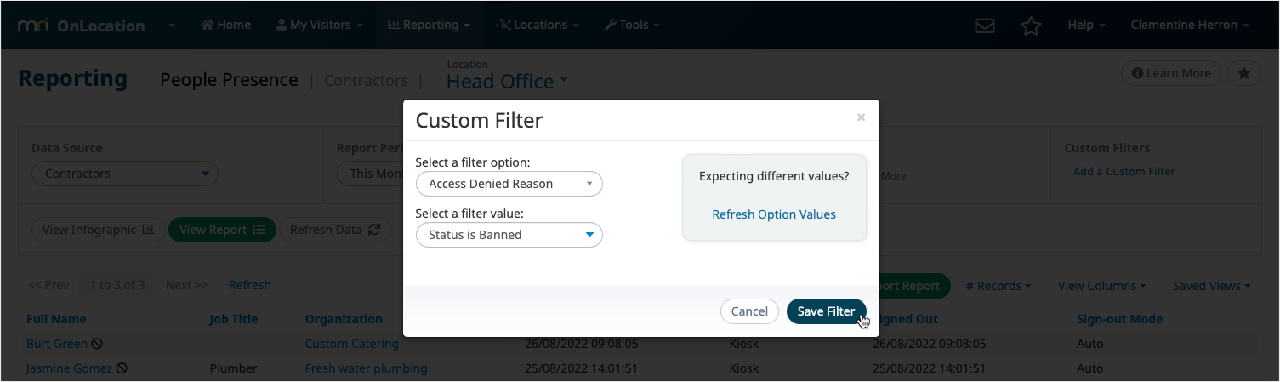1280x382 pixels.
Task: Open the # Records dropdown
Action: [x=998, y=286]
